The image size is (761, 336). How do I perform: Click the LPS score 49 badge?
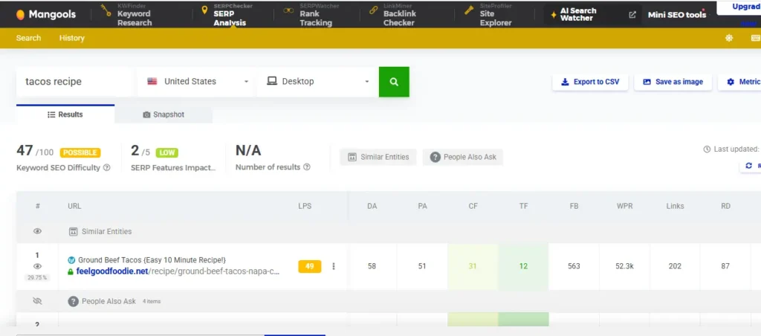[x=310, y=266]
